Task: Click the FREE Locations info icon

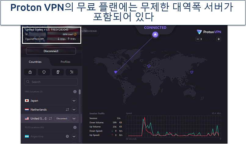Action: pyautogui.click(x=75, y=92)
